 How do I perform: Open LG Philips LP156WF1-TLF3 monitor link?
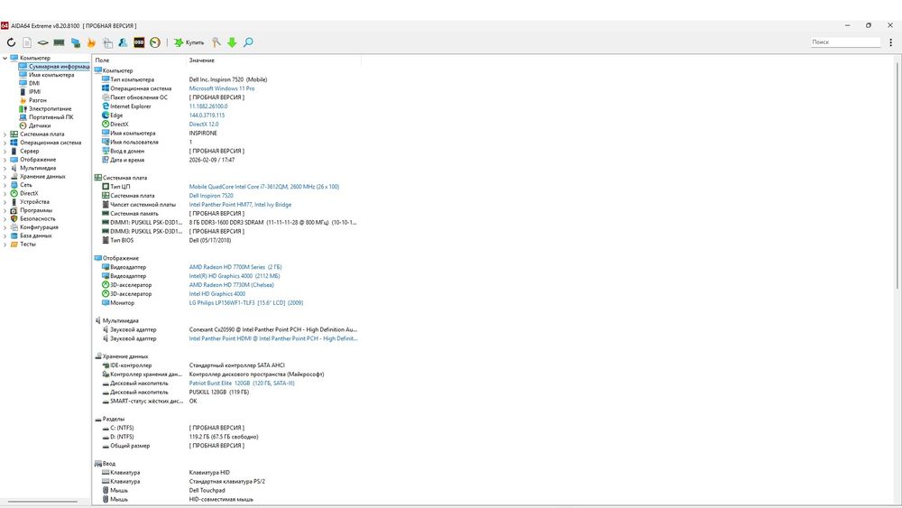tap(245, 302)
